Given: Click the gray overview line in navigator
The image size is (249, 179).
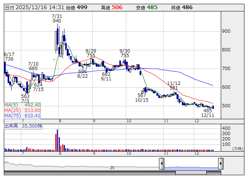Looking at the screenshot, I should click(x=76, y=166).
